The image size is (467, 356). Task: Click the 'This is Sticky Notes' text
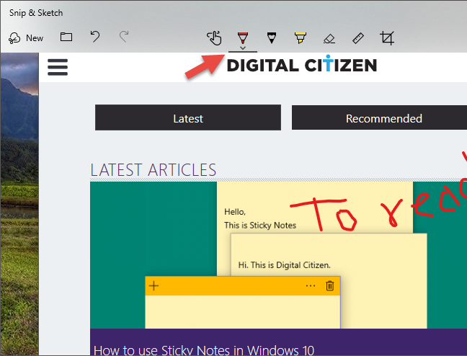(260, 226)
